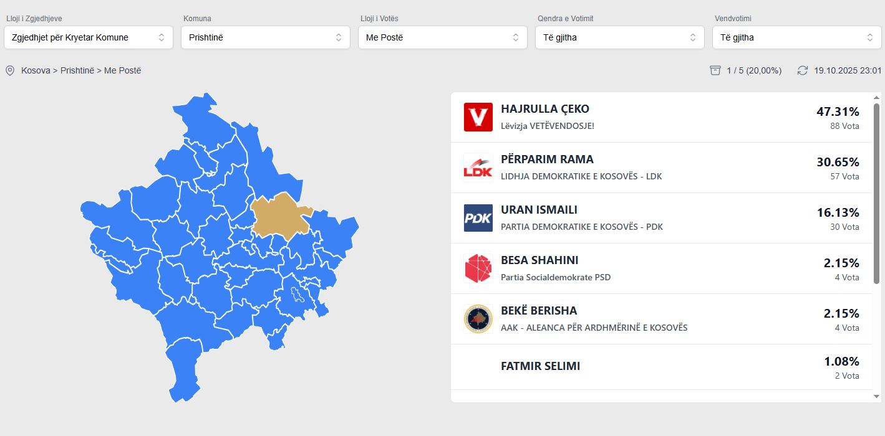Click the LDK party logo

(x=478, y=168)
